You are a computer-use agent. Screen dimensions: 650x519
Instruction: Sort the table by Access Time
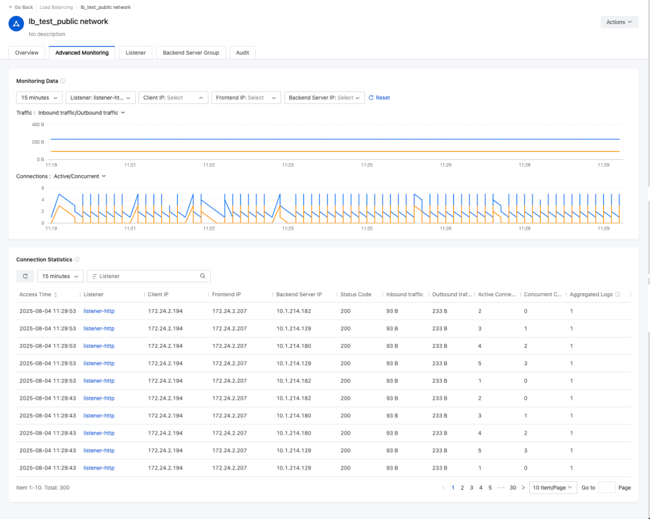[55, 295]
